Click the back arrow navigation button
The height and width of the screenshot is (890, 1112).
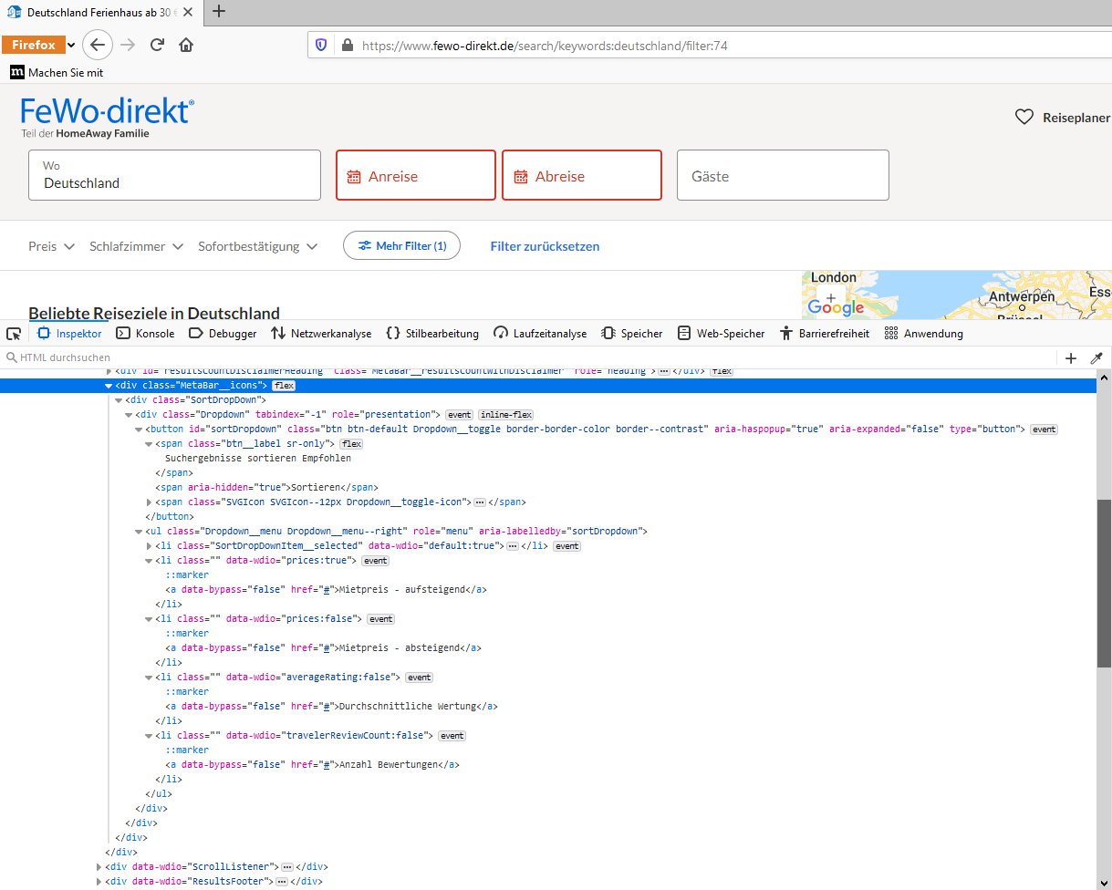pyautogui.click(x=98, y=45)
